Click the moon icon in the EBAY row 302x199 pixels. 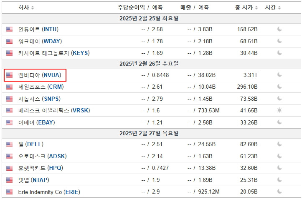[x=279, y=122]
